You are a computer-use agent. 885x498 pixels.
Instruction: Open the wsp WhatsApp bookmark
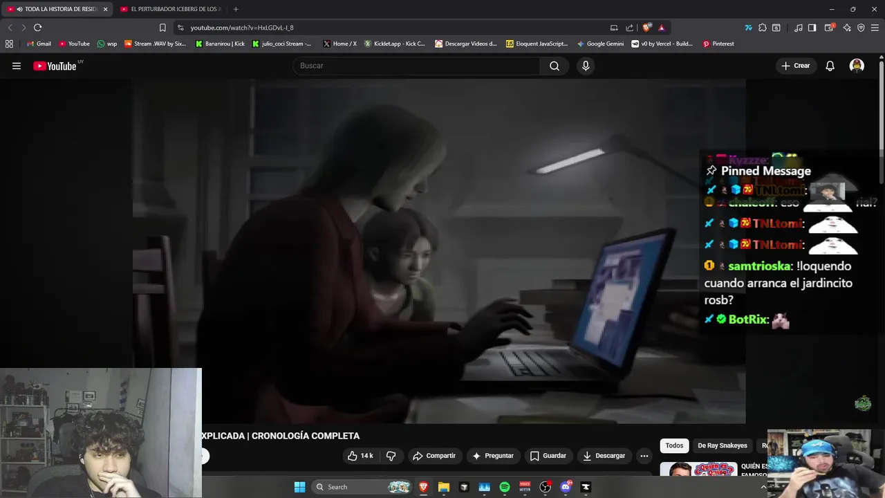(x=107, y=44)
